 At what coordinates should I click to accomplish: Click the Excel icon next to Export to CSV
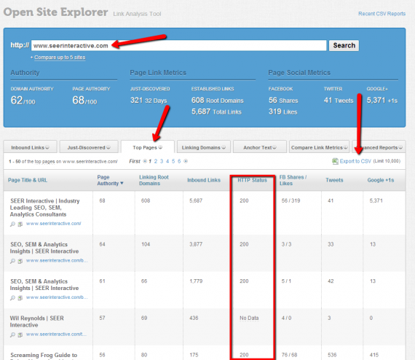point(335,161)
